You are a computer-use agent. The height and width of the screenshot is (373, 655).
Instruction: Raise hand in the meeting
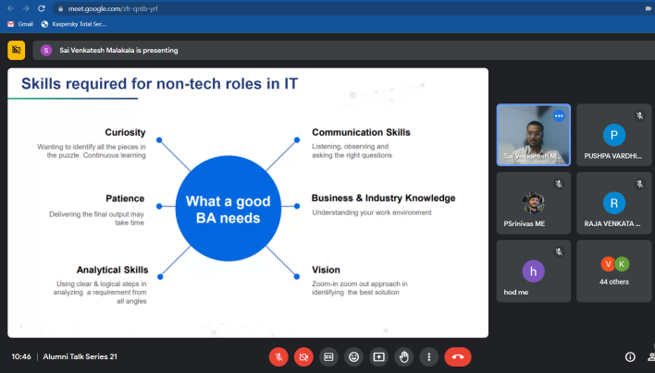tap(403, 356)
